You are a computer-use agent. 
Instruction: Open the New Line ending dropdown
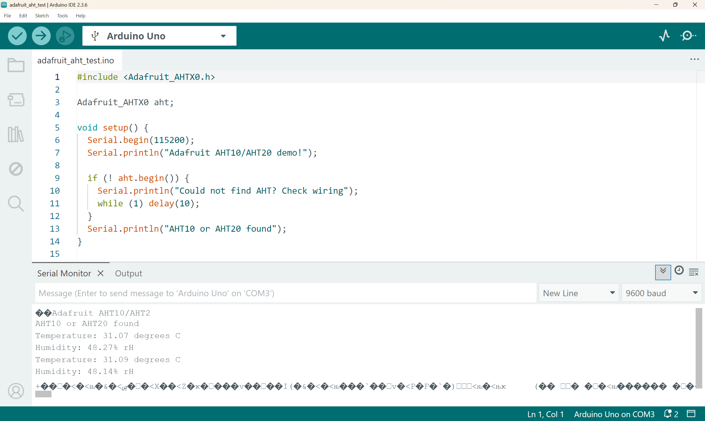pos(578,293)
